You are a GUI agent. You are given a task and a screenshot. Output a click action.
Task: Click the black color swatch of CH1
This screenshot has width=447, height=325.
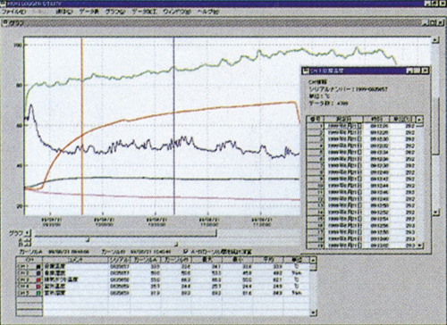pos(38,266)
